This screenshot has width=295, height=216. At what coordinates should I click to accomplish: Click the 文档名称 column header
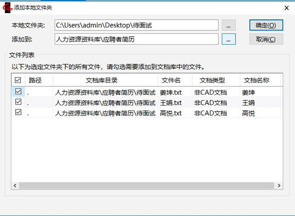[258, 80]
